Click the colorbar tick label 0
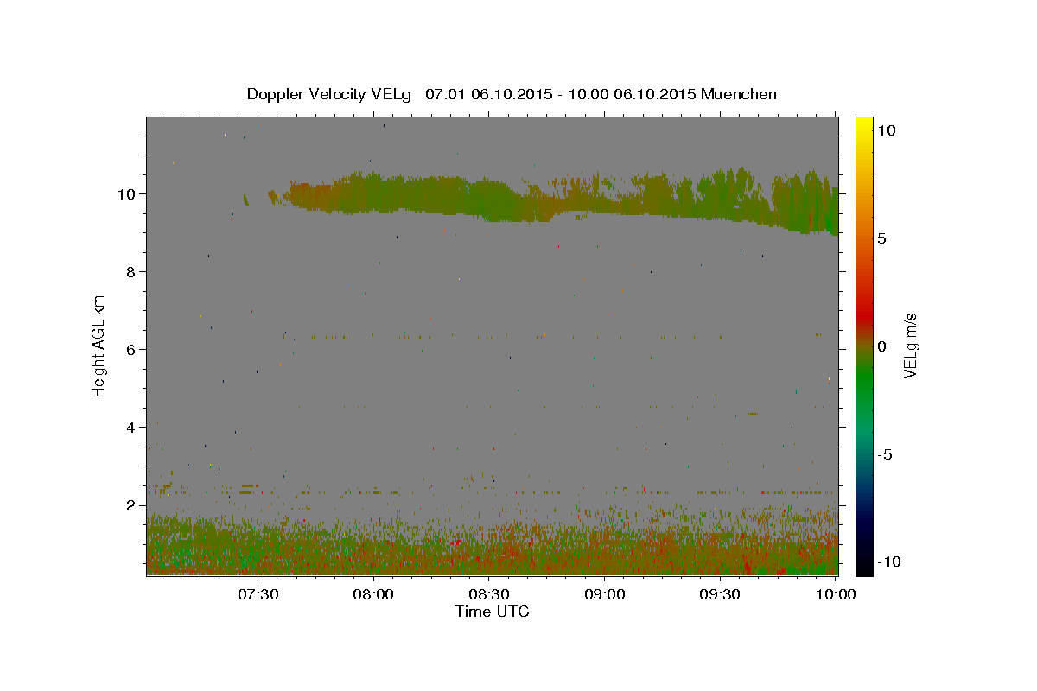The image size is (1037, 691). tap(881, 346)
